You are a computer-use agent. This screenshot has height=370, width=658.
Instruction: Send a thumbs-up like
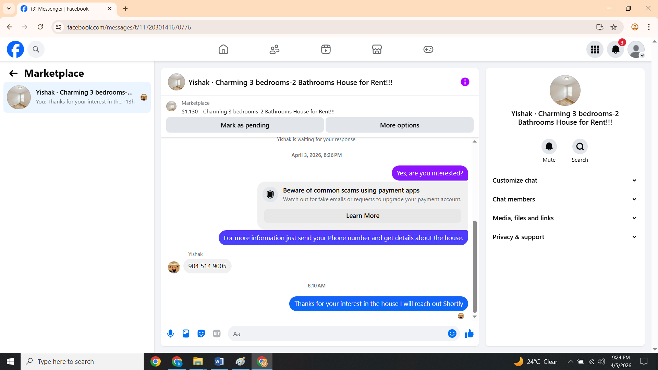[x=469, y=333]
